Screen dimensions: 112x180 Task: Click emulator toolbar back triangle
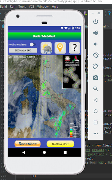[x=96, y=100]
